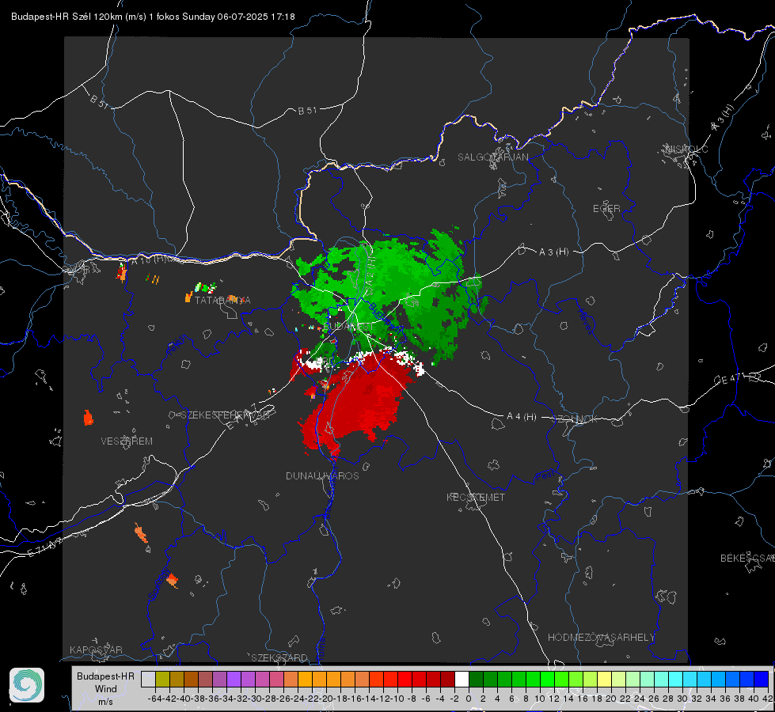Click the KAPOSVAR city label

pos(96,650)
